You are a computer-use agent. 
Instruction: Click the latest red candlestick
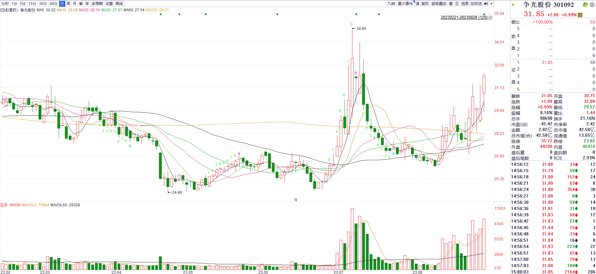[x=484, y=84]
